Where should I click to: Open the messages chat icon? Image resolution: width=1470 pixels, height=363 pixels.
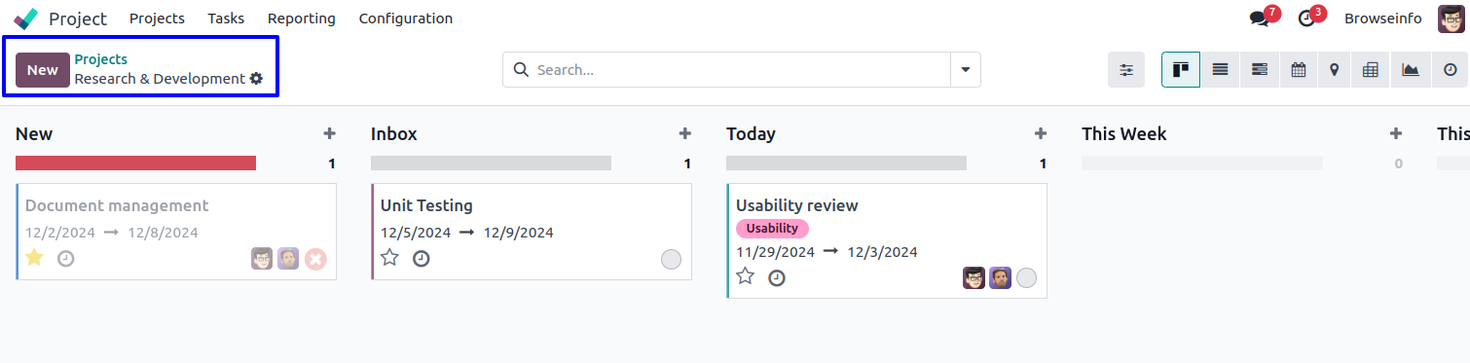[x=1260, y=18]
